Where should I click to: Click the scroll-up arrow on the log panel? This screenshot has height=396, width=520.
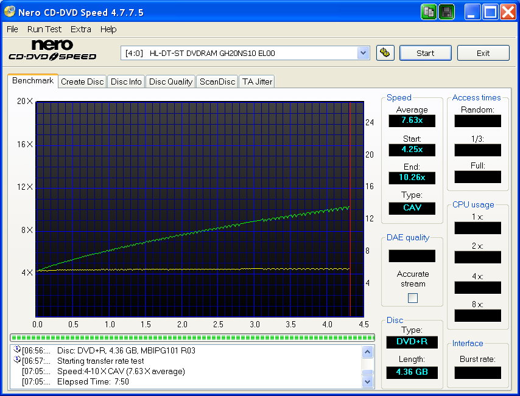[x=367, y=350]
